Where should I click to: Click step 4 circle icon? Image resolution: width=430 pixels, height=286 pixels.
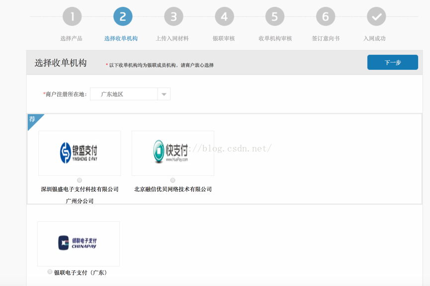coord(224,16)
